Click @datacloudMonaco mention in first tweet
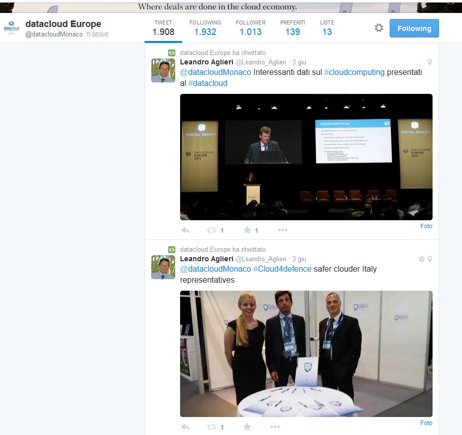This screenshot has width=462, height=435. tap(216, 72)
